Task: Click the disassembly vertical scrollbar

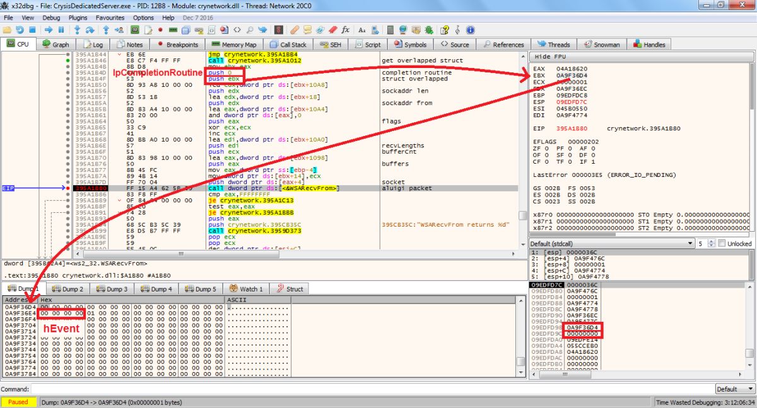Action: point(522,151)
